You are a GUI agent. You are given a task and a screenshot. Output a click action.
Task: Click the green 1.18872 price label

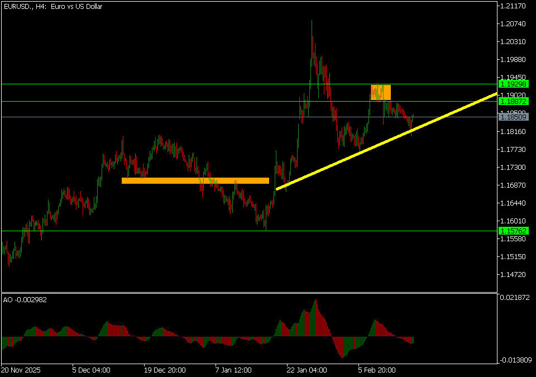513,101
